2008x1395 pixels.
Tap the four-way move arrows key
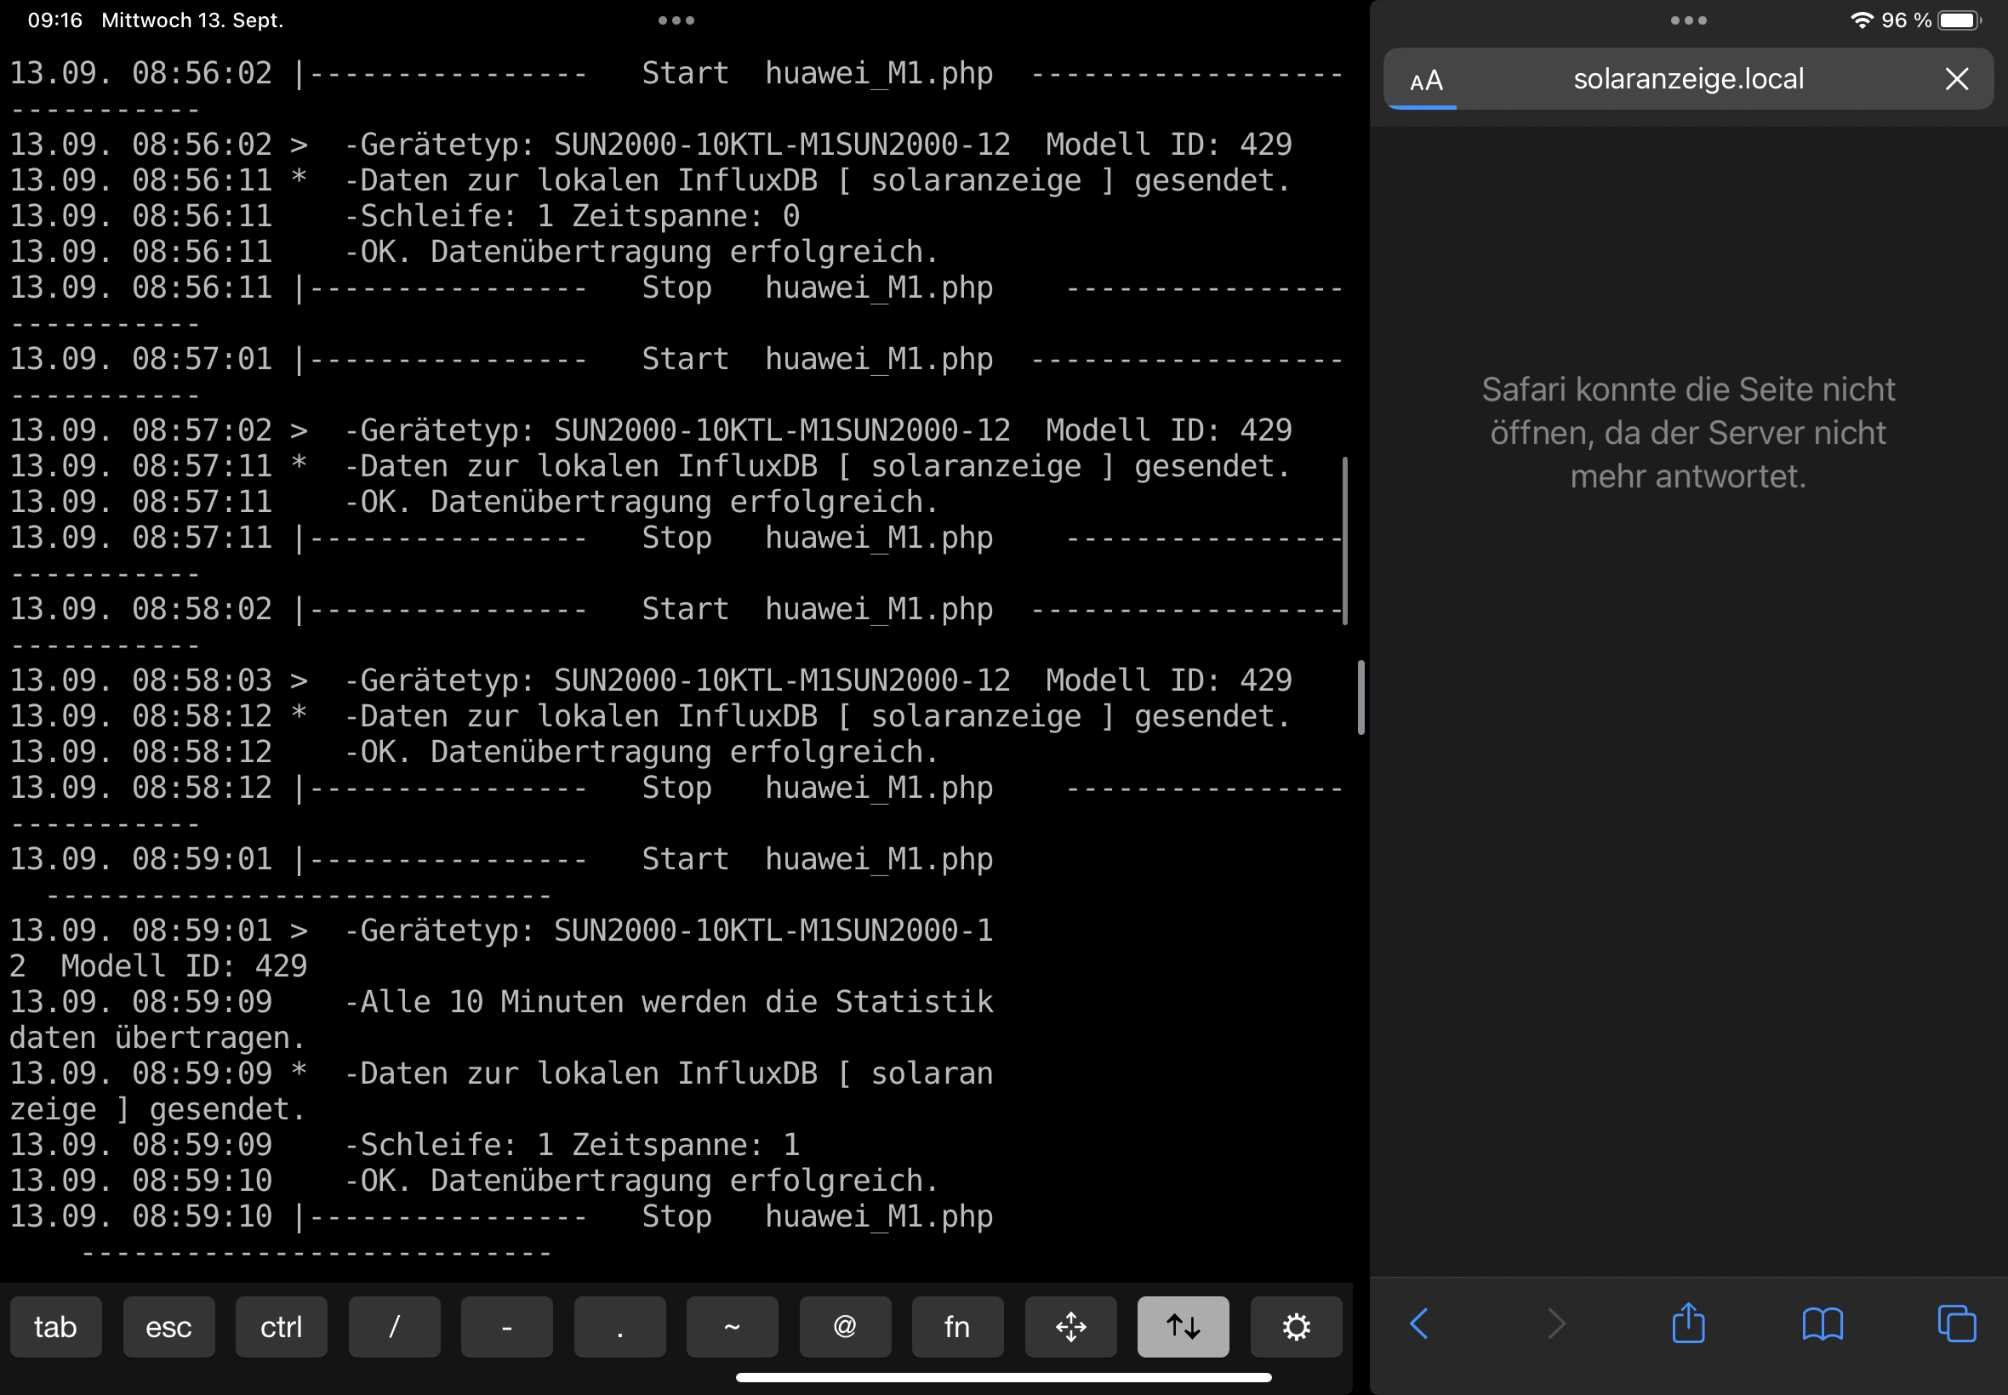(1070, 1327)
